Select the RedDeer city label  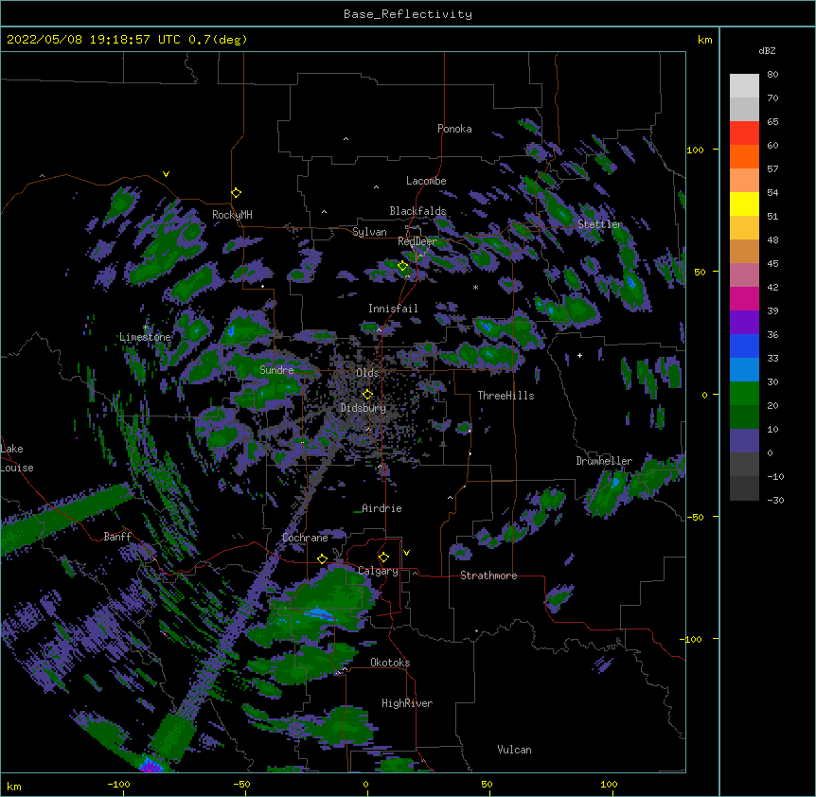coord(417,241)
